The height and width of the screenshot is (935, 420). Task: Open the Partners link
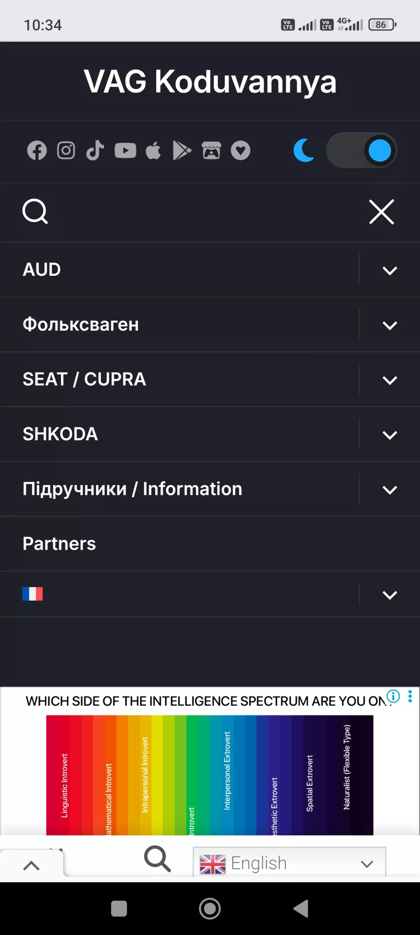coord(59,543)
